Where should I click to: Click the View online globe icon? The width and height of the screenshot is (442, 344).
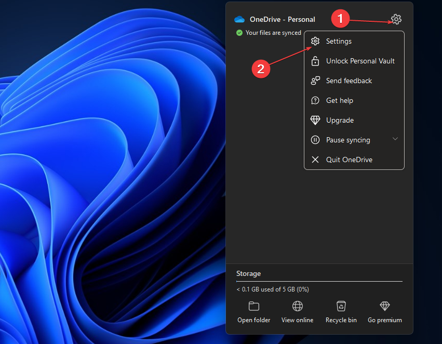(x=298, y=306)
